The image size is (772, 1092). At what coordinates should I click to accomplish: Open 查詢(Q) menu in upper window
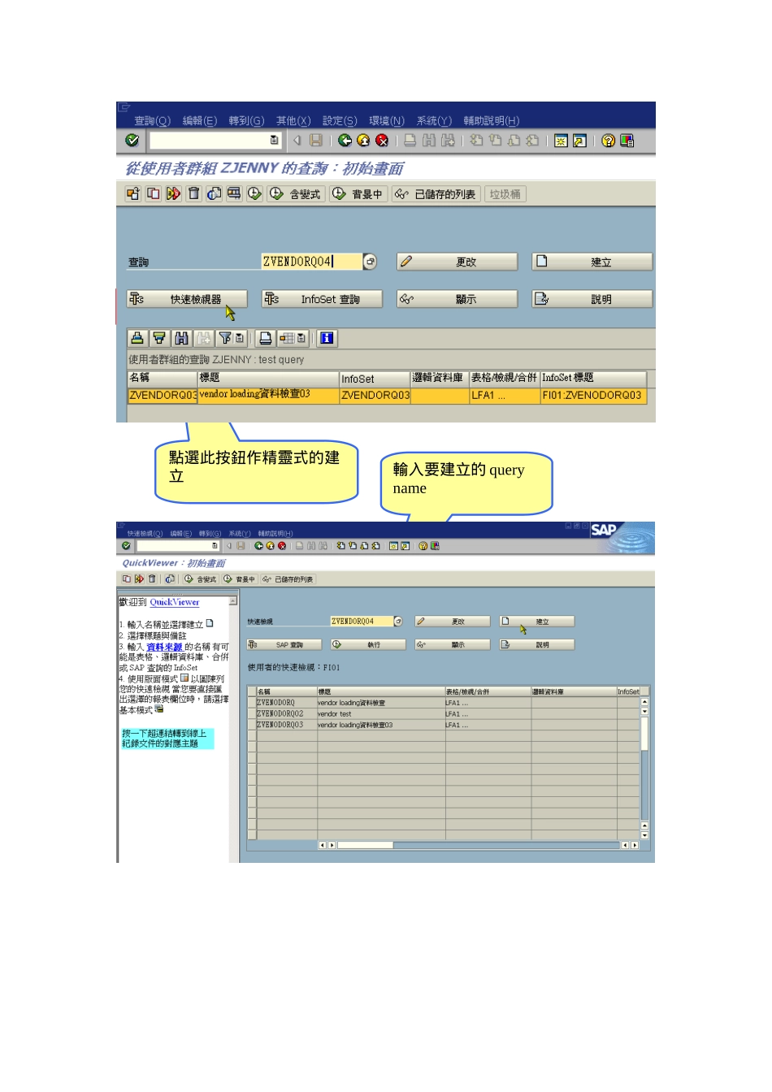point(152,121)
